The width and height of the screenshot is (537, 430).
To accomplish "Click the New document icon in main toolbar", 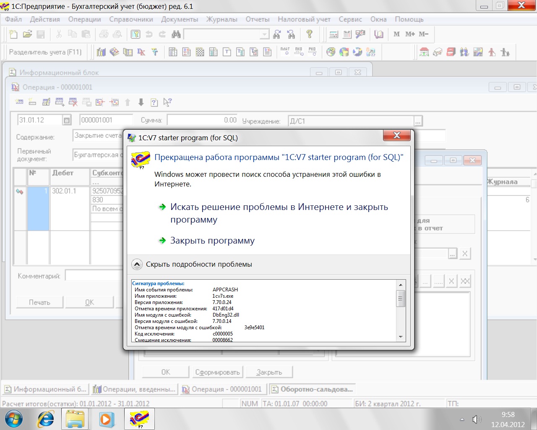I will 13,34.
